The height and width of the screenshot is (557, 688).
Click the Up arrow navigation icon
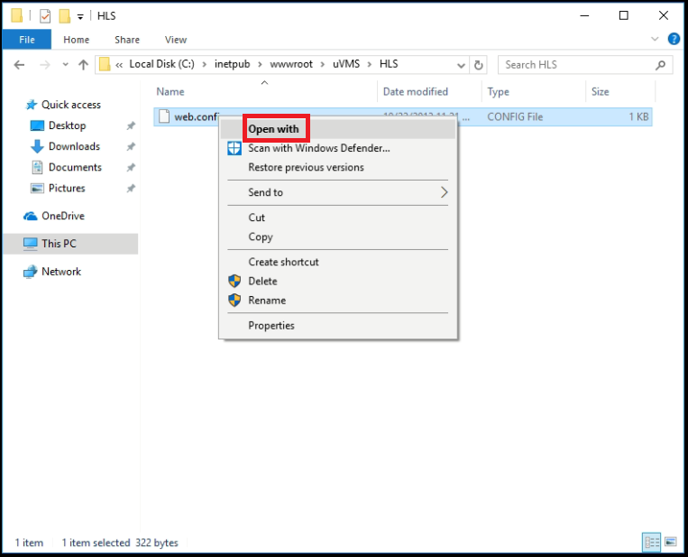coord(83,65)
